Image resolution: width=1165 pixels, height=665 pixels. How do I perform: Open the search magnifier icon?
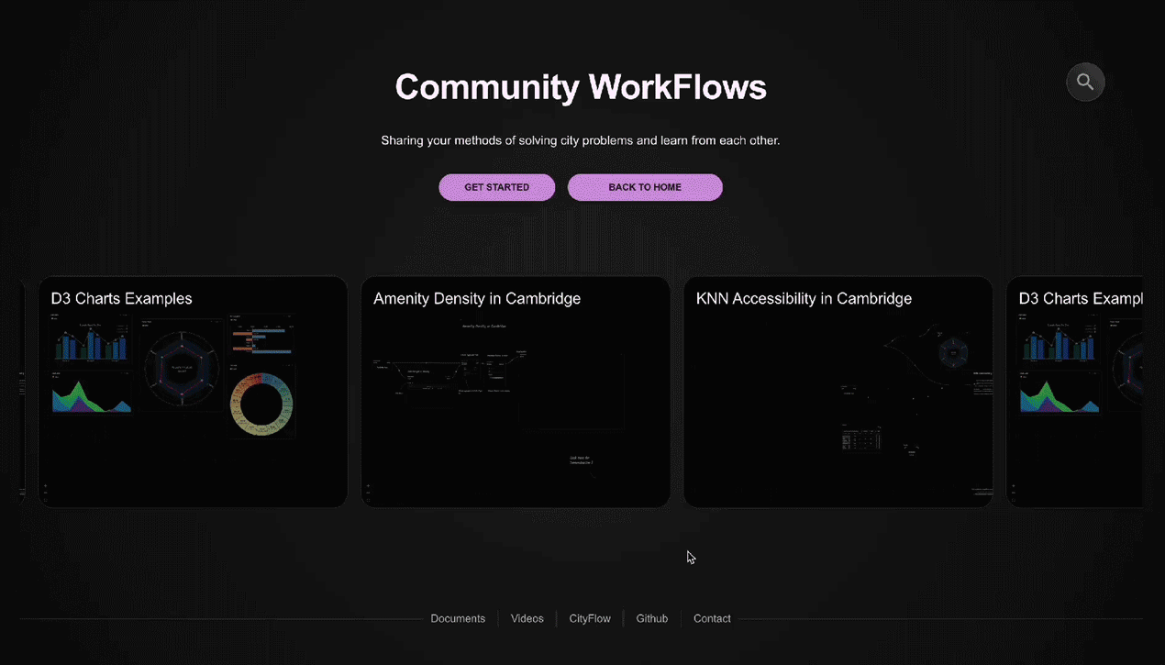pos(1085,83)
